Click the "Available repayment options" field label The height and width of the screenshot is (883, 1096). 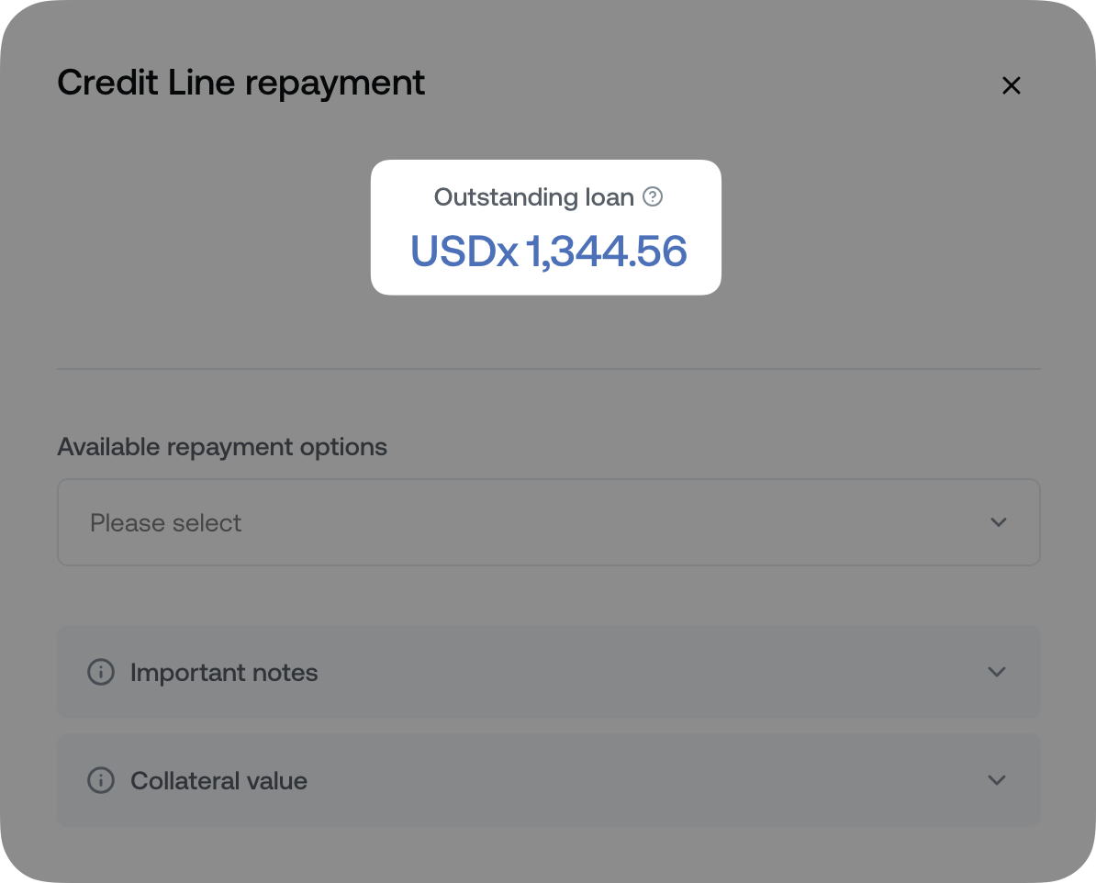pyautogui.click(x=222, y=447)
